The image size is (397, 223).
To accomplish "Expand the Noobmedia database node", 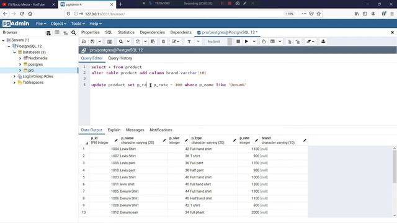I will [x=20, y=58].
